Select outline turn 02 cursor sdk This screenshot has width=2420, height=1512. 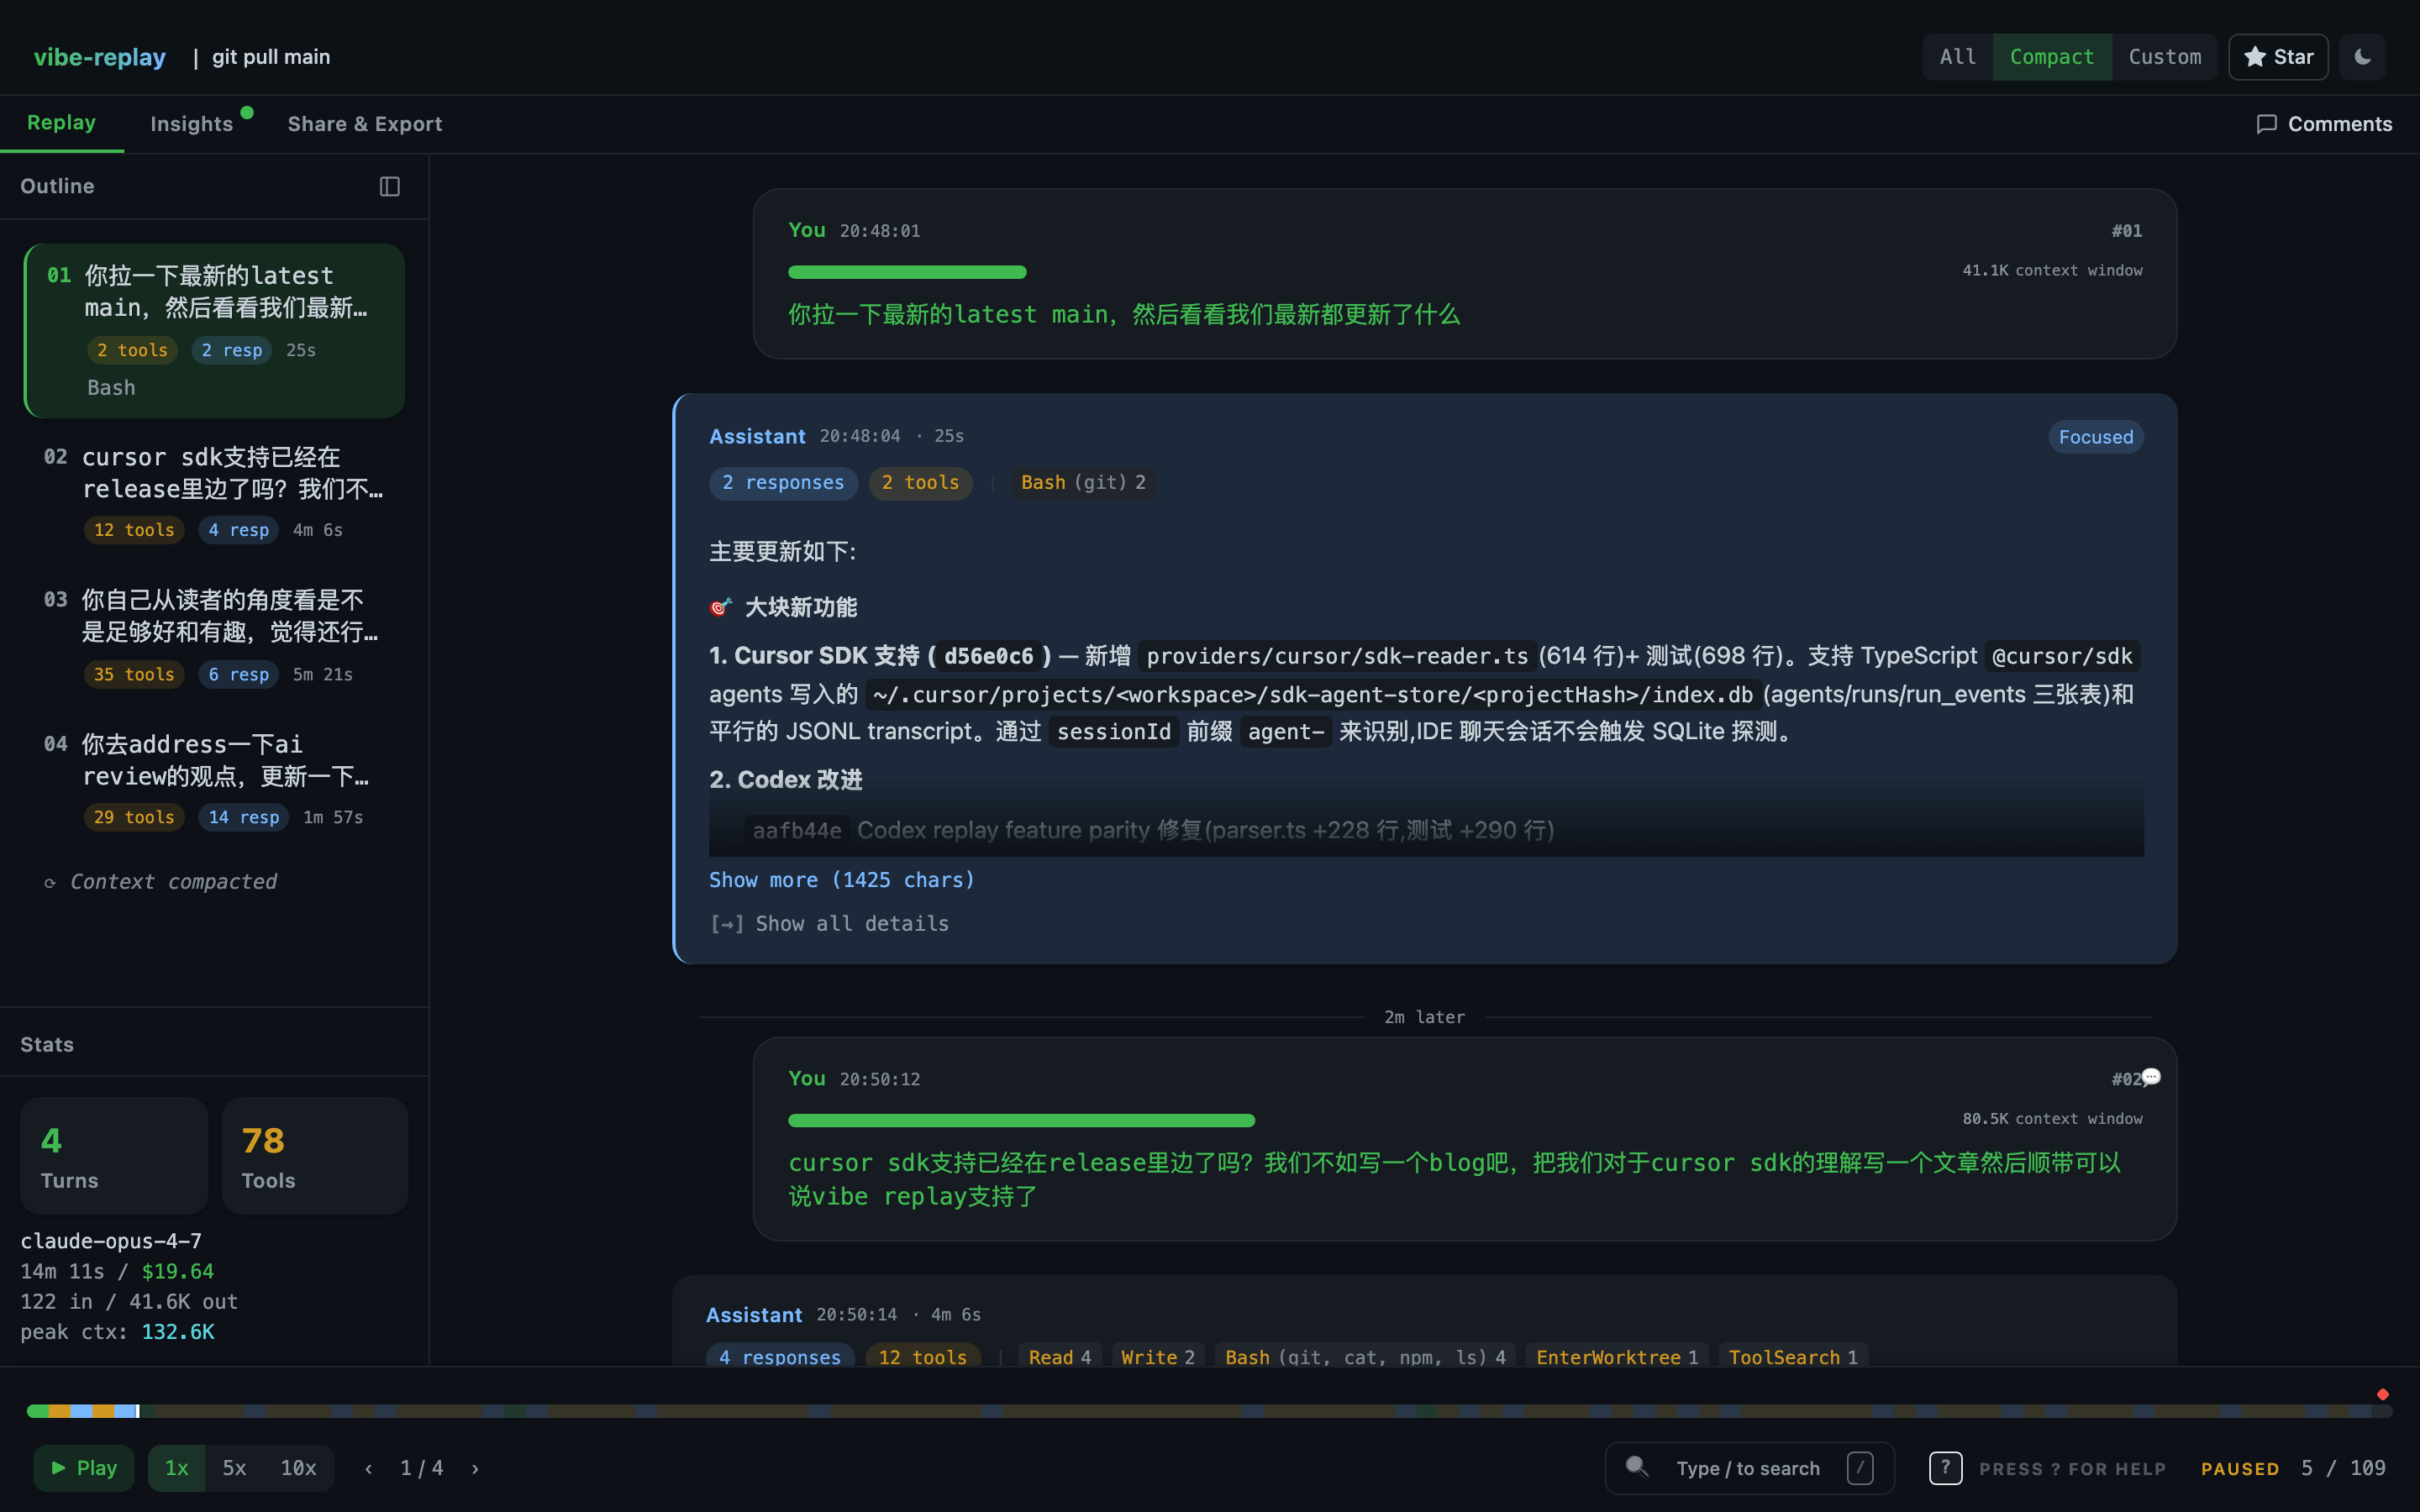[x=215, y=493]
